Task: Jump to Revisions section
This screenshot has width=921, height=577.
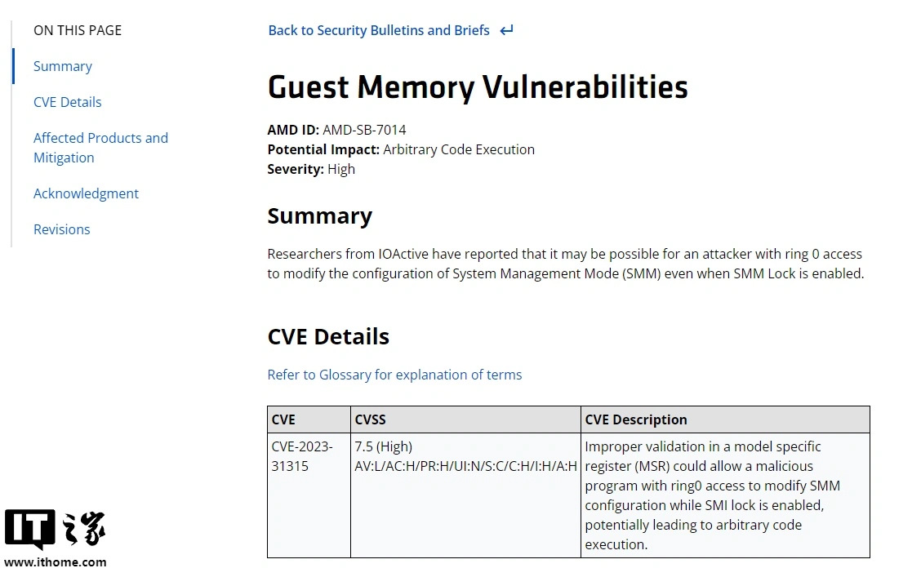Action: (x=62, y=229)
